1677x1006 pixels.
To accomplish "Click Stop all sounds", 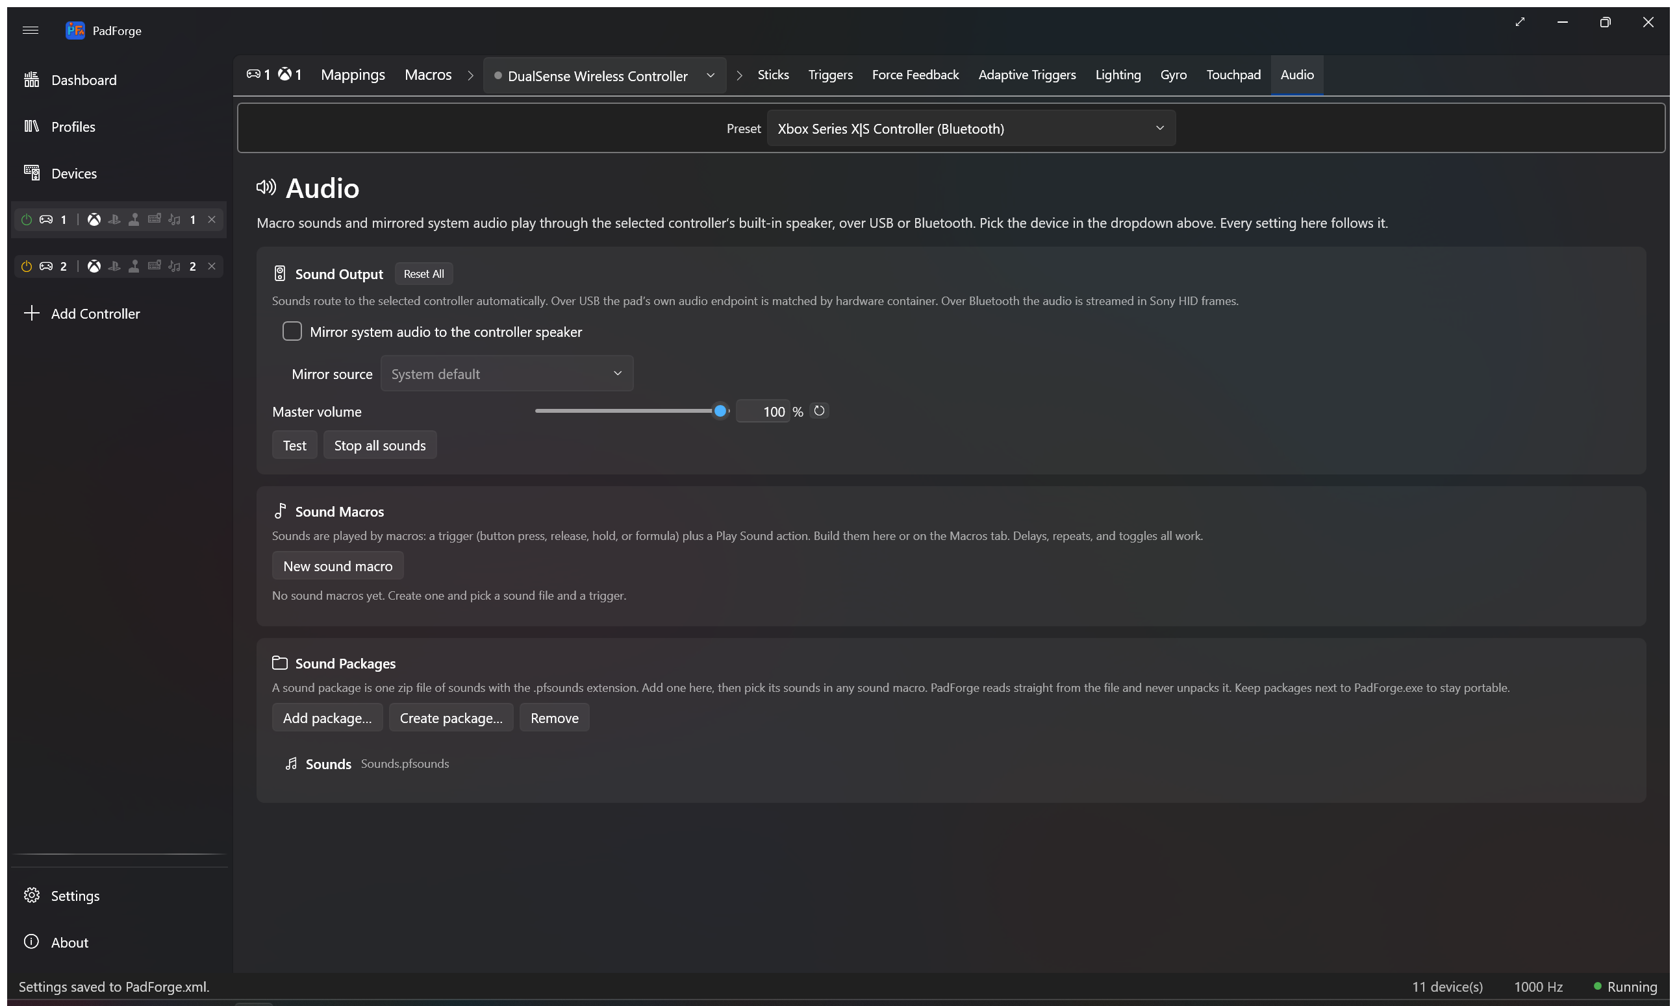I will (380, 445).
